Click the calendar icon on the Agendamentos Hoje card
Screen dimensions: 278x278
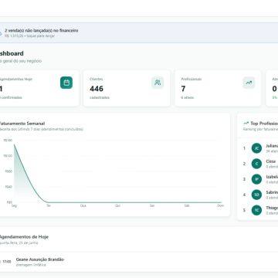(x=66, y=83)
